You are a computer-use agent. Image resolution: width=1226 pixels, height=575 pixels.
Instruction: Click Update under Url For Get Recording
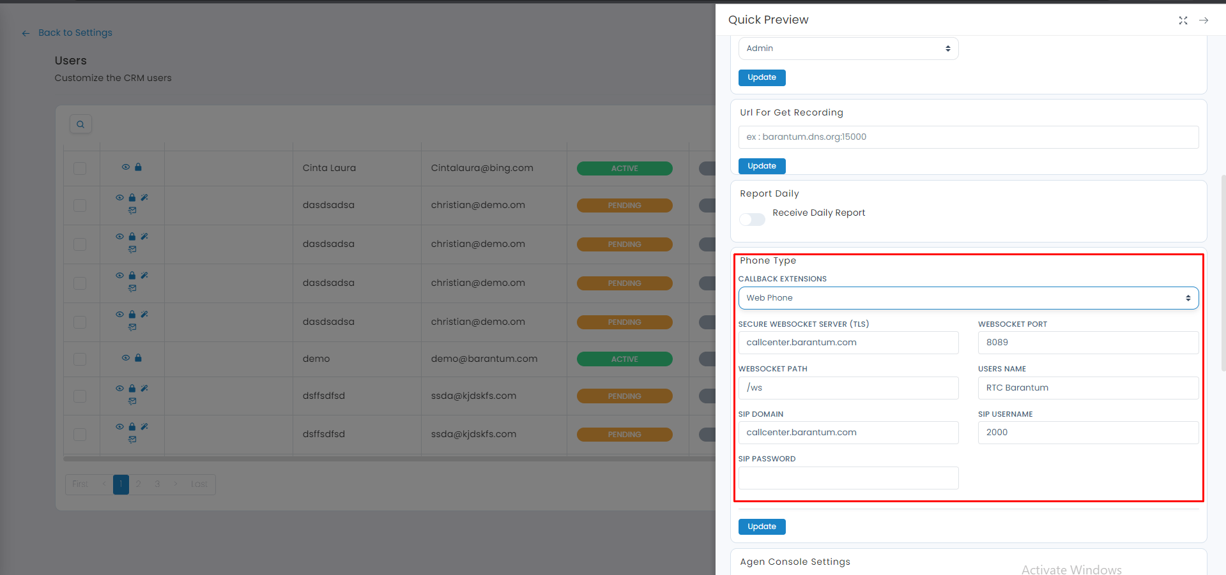762,166
